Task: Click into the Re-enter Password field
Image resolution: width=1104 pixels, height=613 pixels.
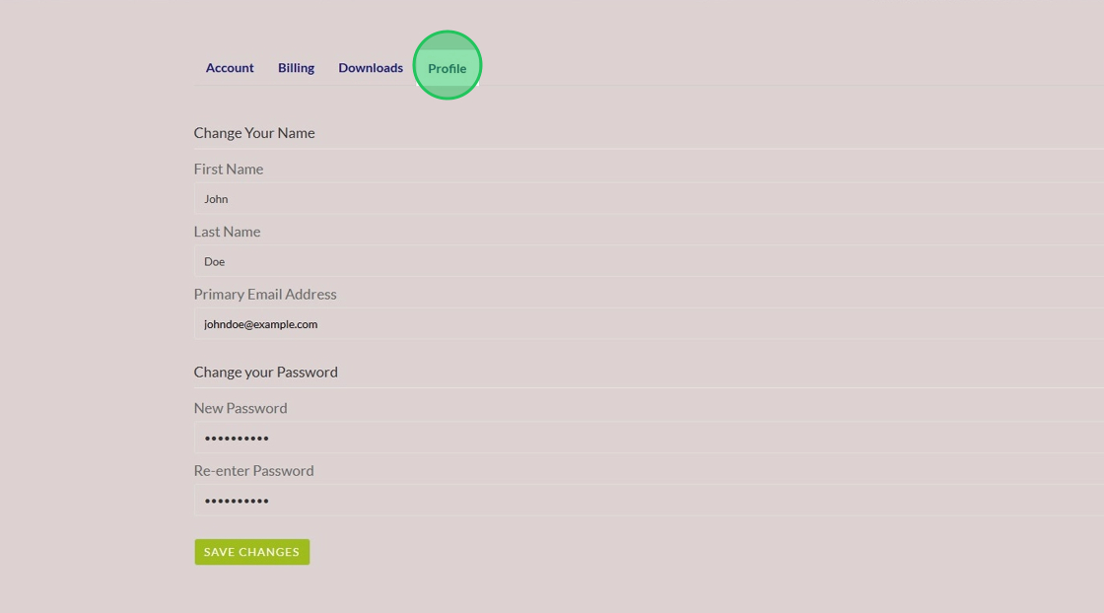Action: [649, 501]
